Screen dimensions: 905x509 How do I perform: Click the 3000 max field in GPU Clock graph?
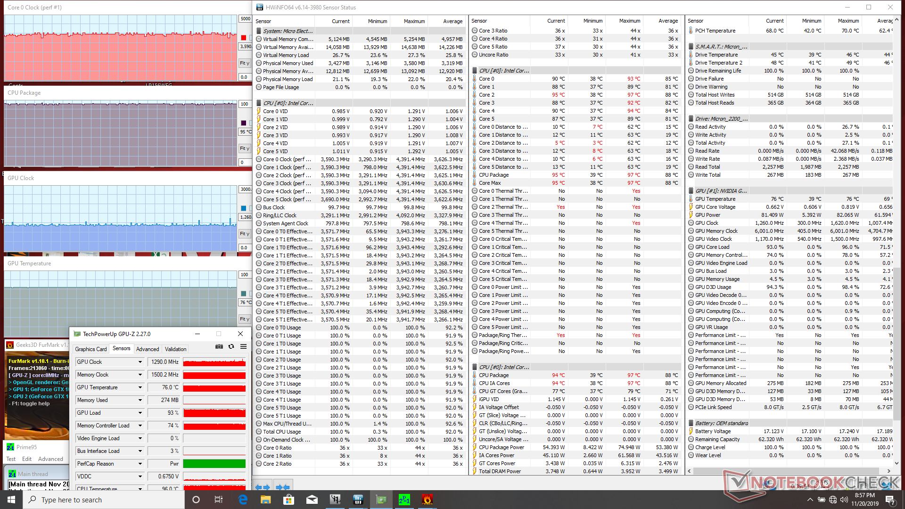click(245, 189)
